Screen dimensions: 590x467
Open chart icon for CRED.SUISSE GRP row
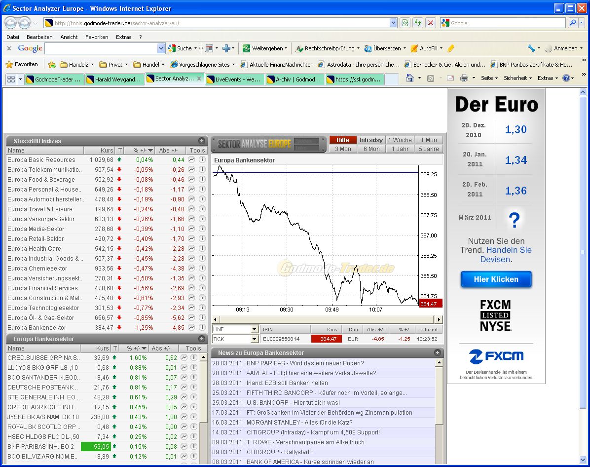tap(184, 357)
